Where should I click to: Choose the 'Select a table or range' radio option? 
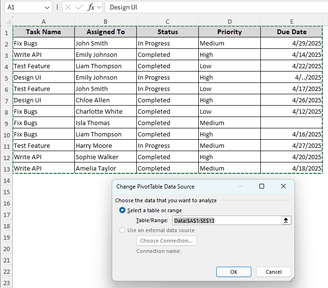[123, 210]
